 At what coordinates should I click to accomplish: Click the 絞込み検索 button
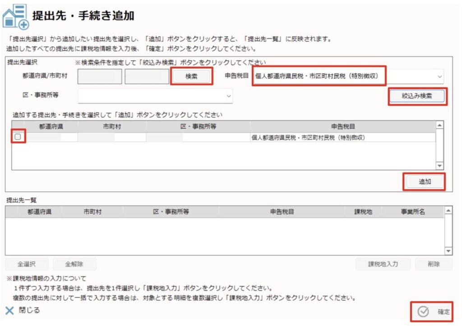pyautogui.click(x=417, y=96)
